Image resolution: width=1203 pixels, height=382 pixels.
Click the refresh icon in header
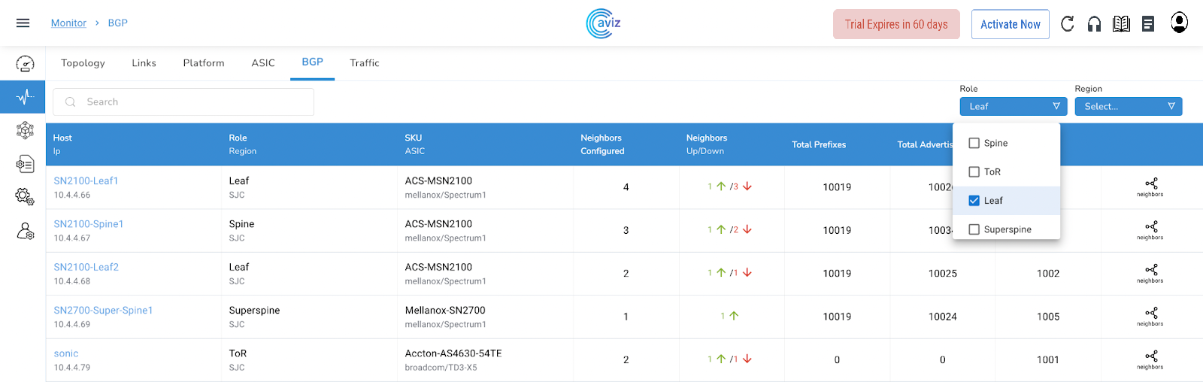click(x=1067, y=24)
